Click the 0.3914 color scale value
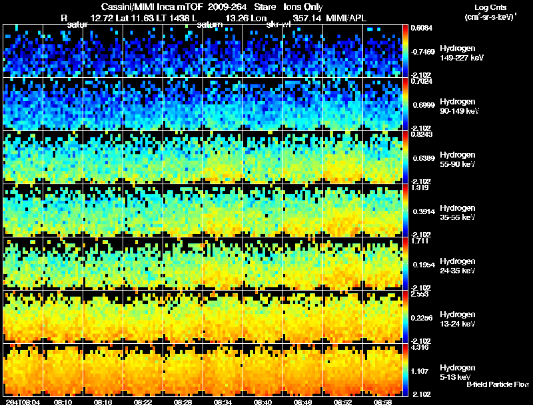The width and height of the screenshot is (533, 405). coord(424,211)
